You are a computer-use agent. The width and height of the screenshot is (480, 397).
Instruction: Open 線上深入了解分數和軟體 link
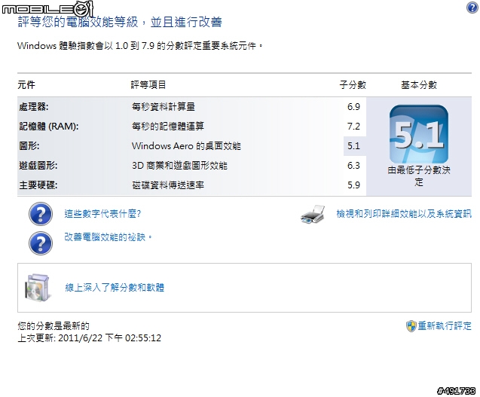[115, 288]
